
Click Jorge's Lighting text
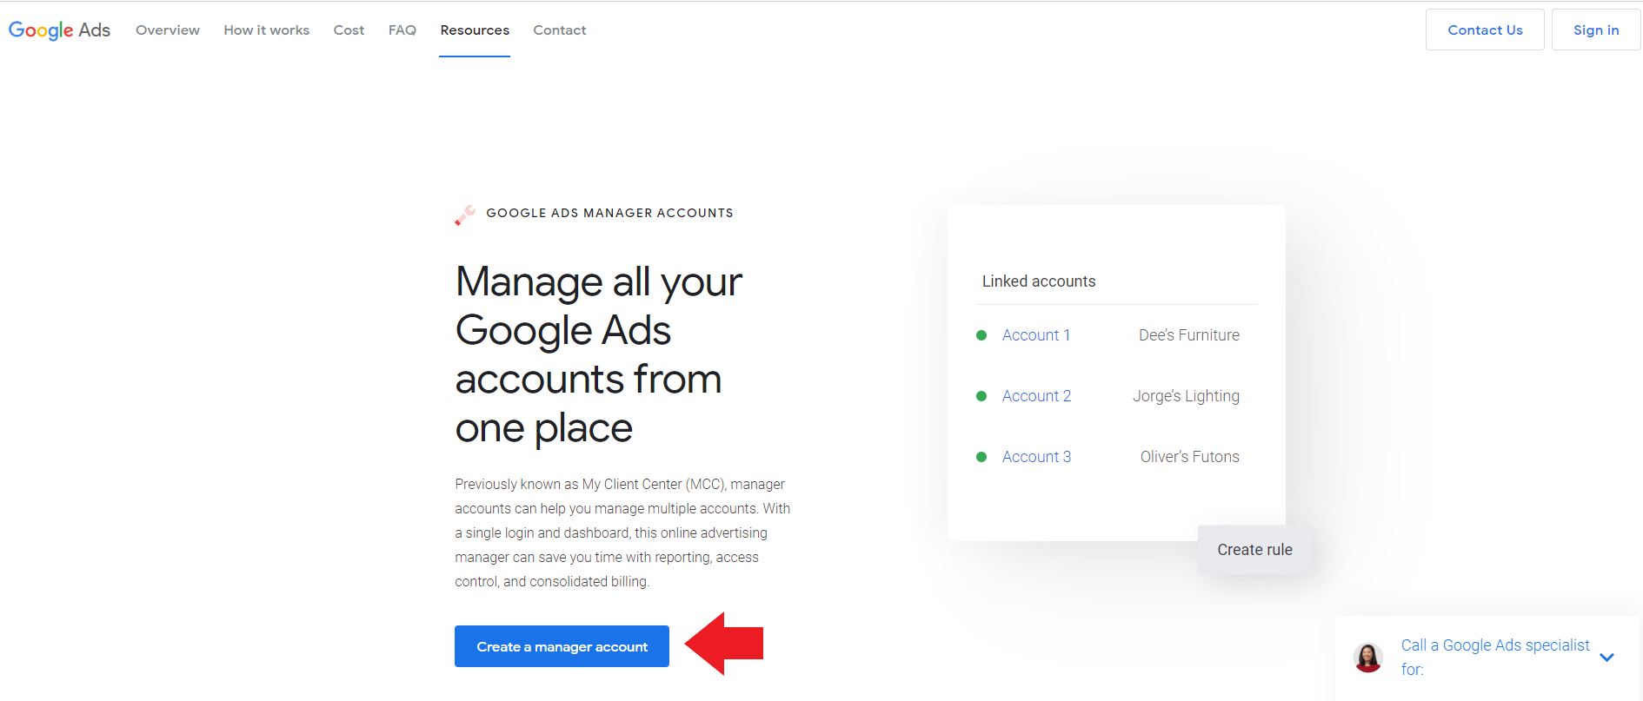coord(1186,396)
